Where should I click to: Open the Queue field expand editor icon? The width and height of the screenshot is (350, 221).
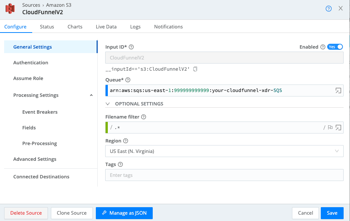pos(338,90)
